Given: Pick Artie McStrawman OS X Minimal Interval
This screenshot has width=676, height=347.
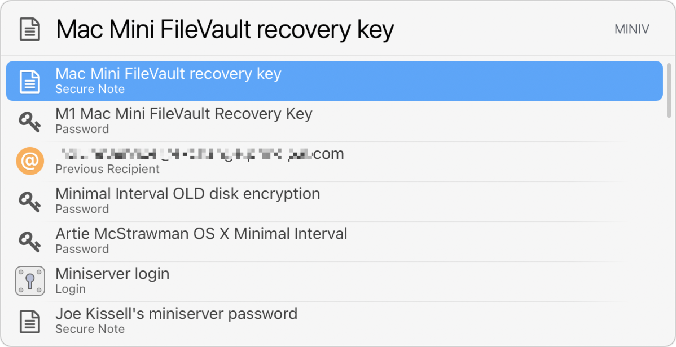Looking at the screenshot, I should click(x=334, y=241).
